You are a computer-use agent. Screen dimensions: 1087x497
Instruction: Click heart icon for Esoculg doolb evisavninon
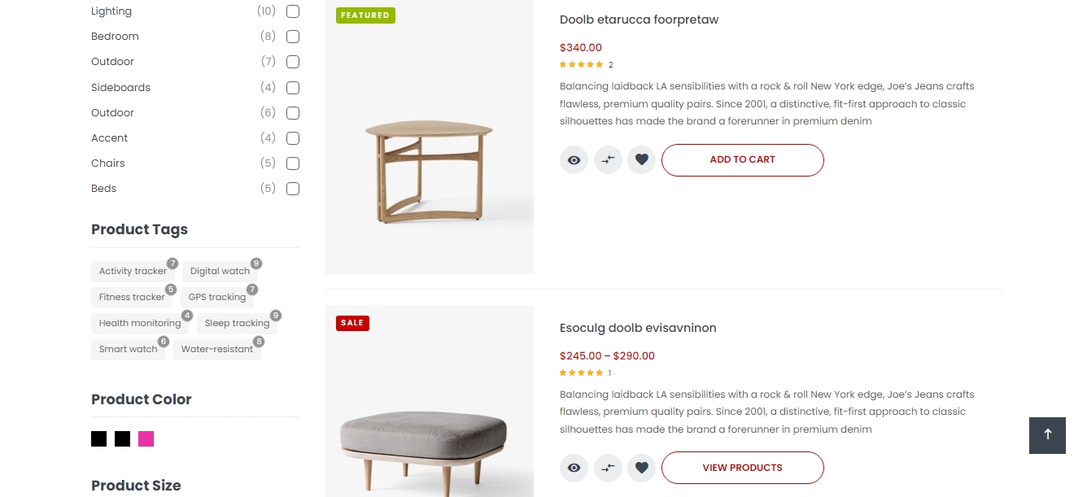pyautogui.click(x=641, y=468)
